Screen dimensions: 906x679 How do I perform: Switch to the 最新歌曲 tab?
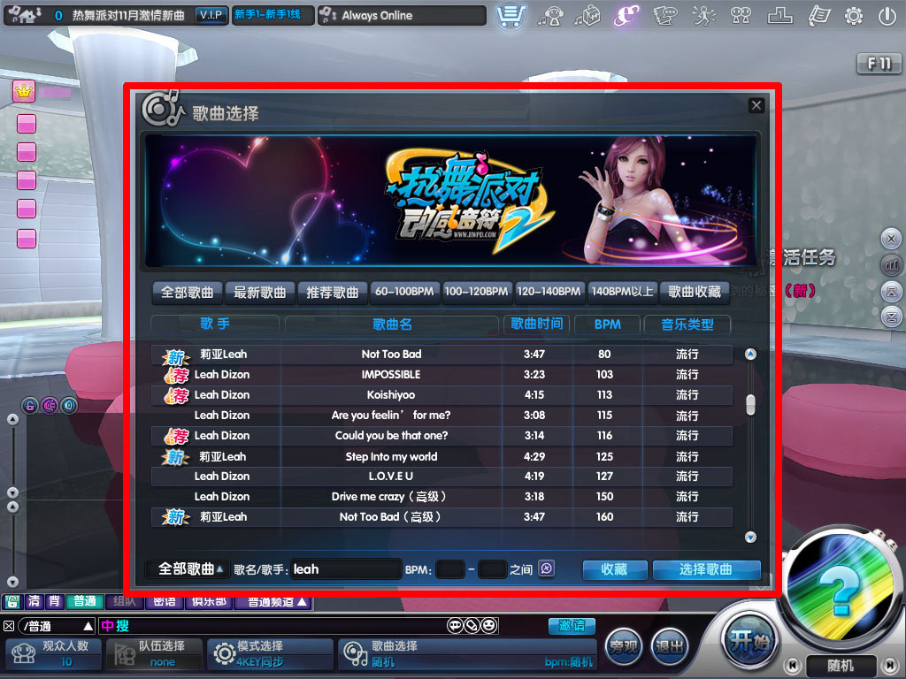260,292
